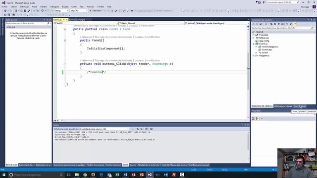
Task: Open the Fichier menu
Action: (4, 6)
